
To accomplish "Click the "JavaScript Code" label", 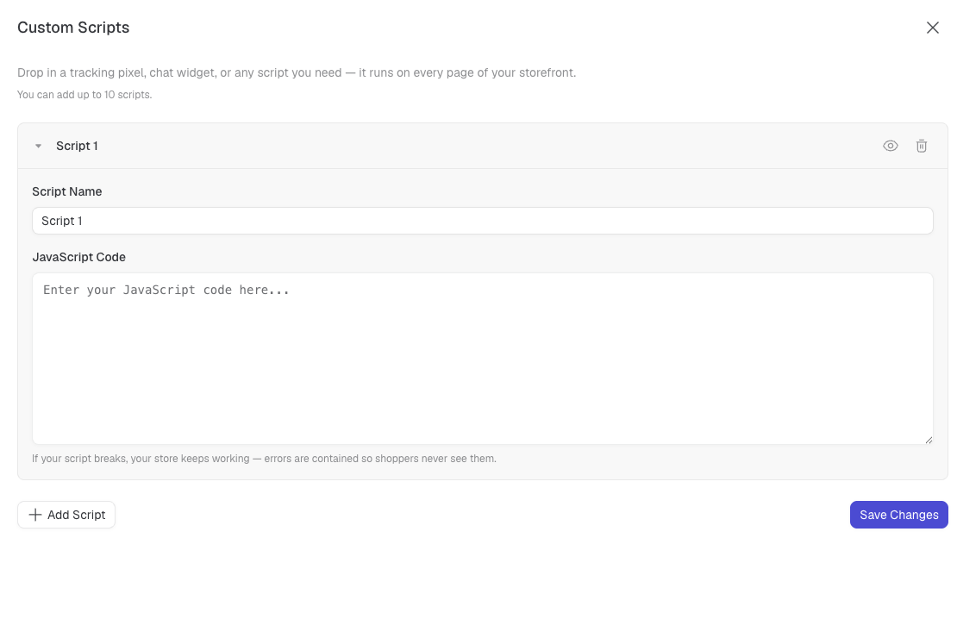I will point(78,257).
